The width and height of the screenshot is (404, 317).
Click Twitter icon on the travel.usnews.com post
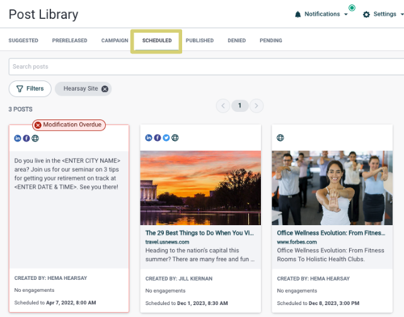(x=166, y=138)
